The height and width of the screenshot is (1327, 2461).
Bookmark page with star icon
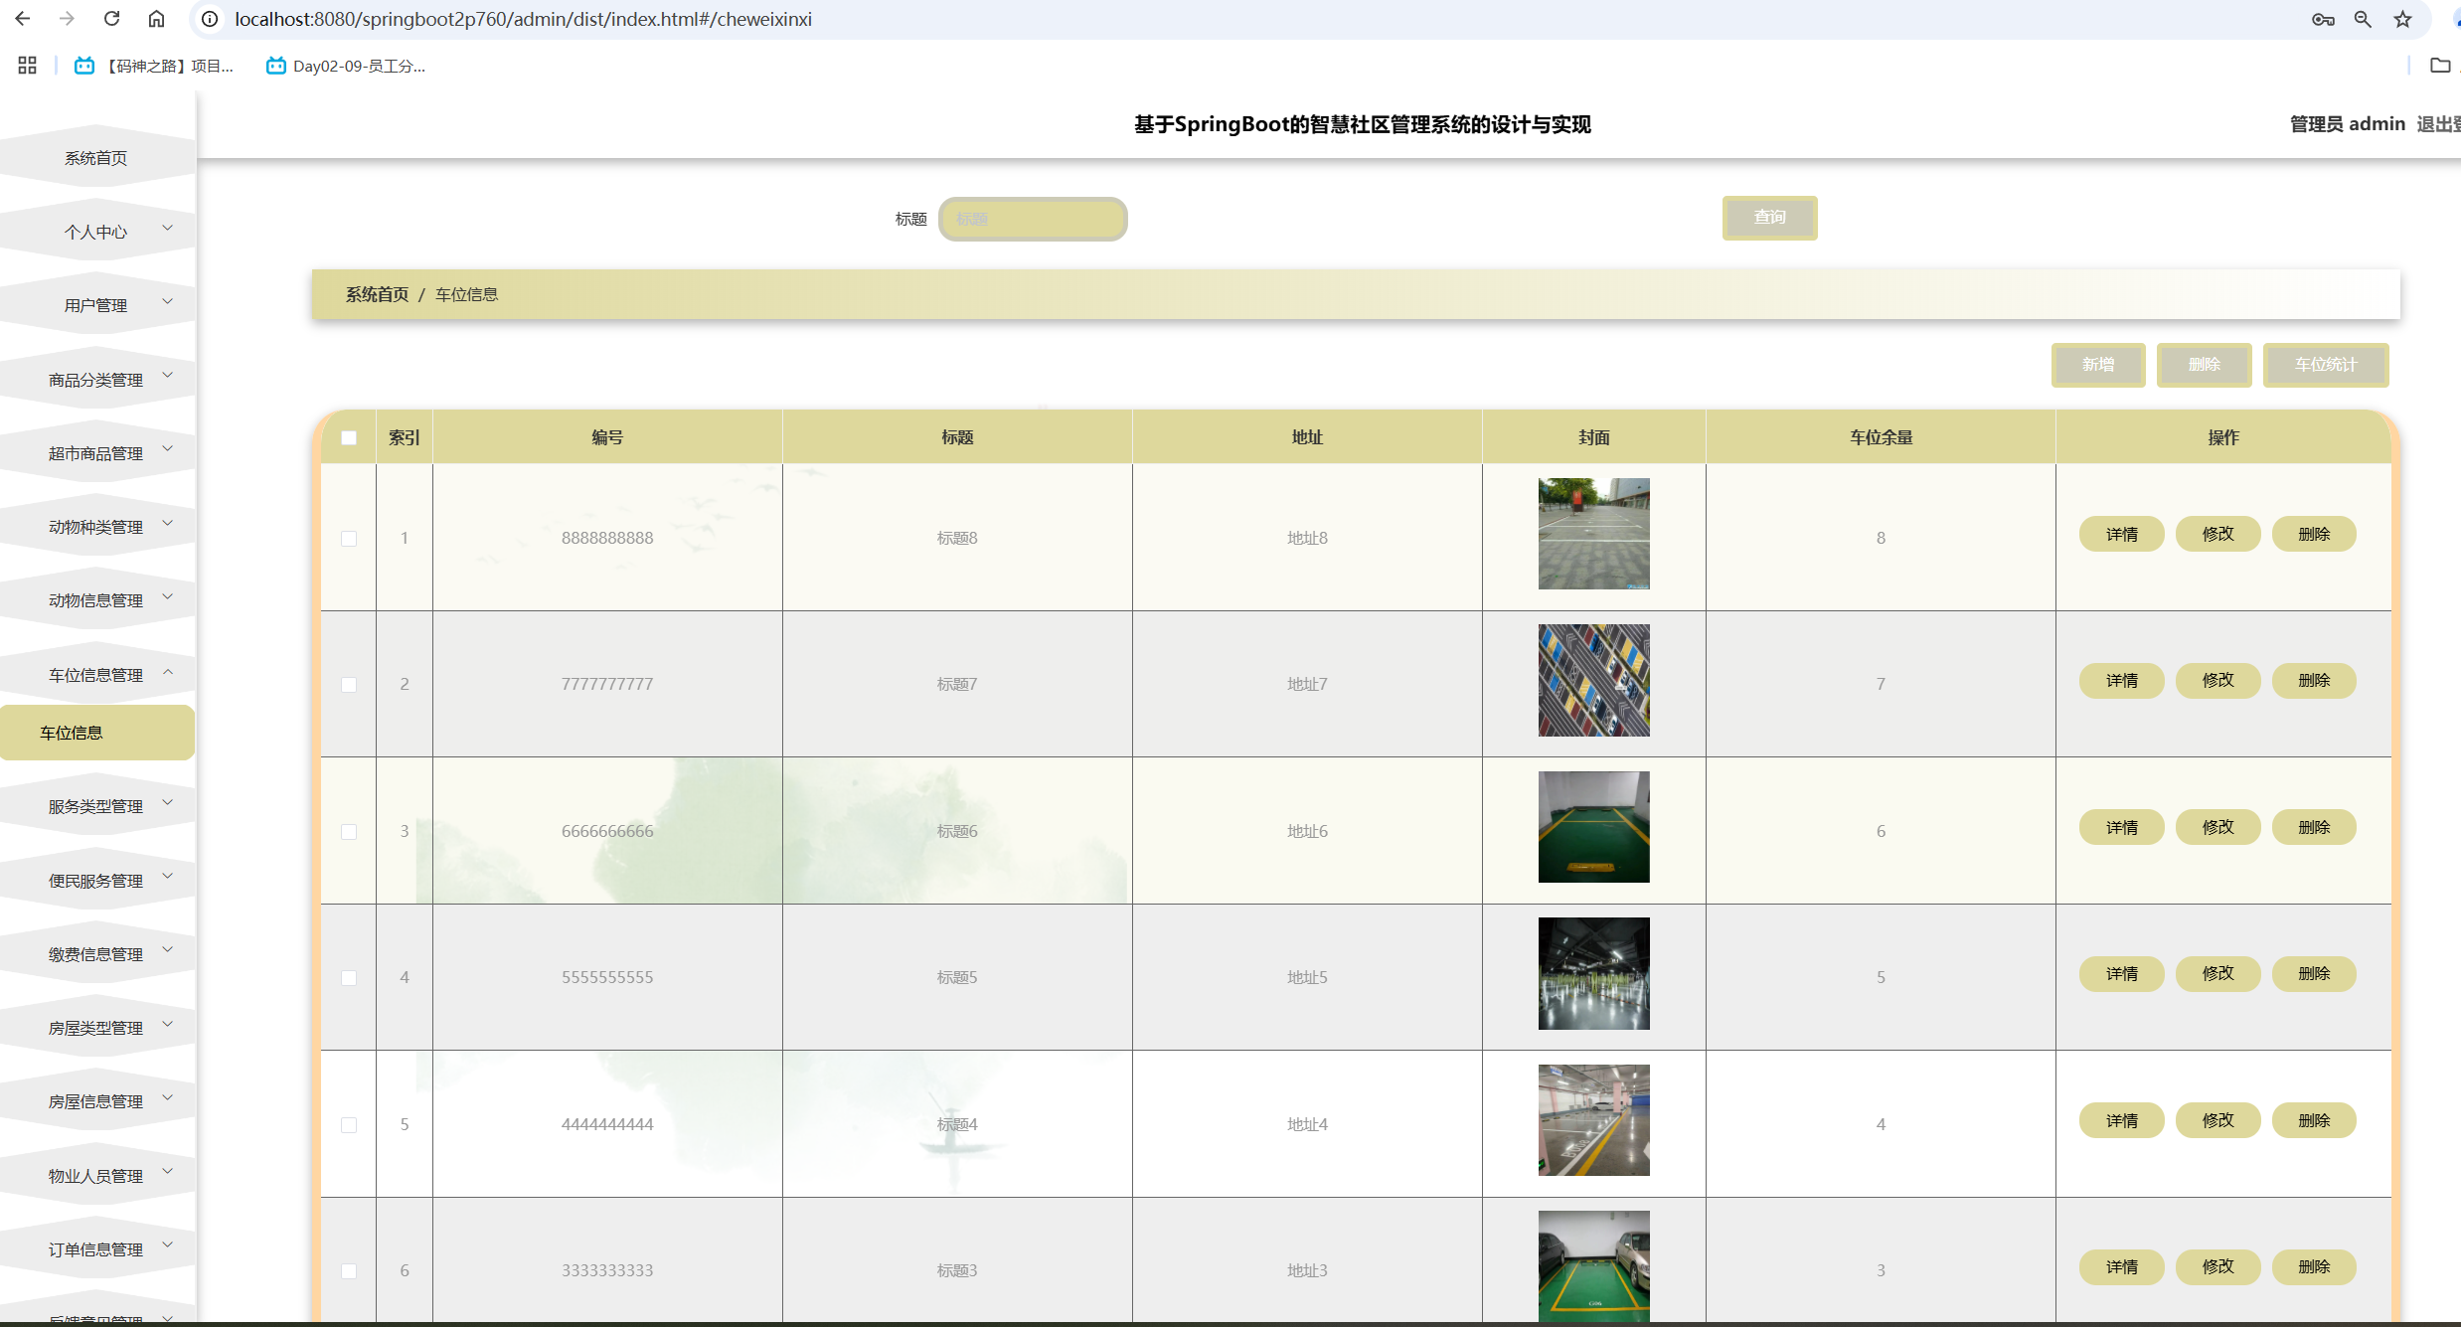[2402, 19]
